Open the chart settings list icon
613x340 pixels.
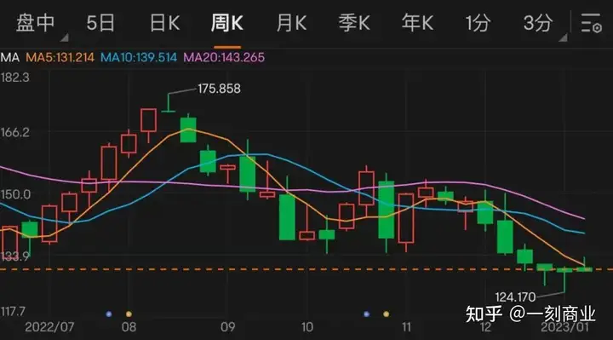591,23
